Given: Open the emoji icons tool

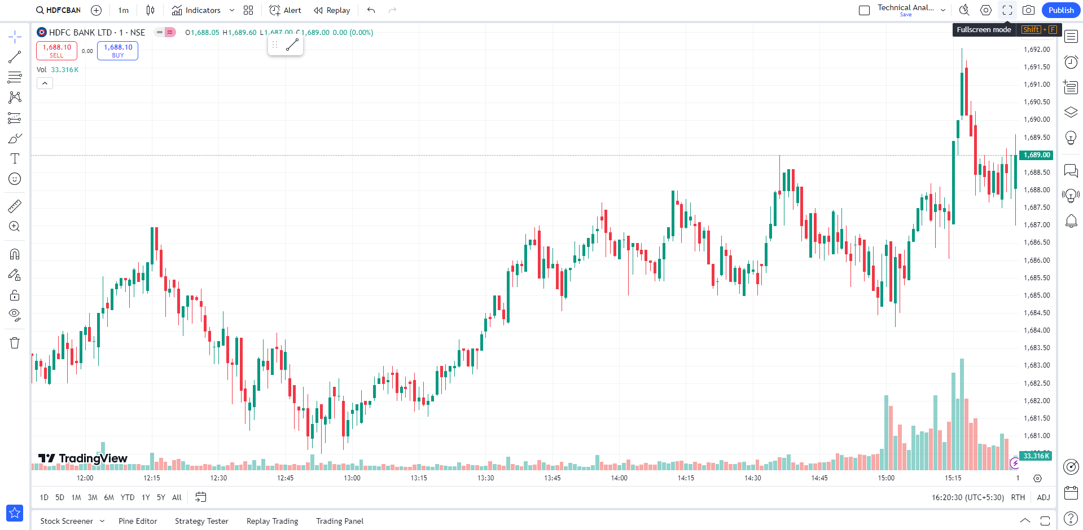Looking at the screenshot, I should point(15,179).
